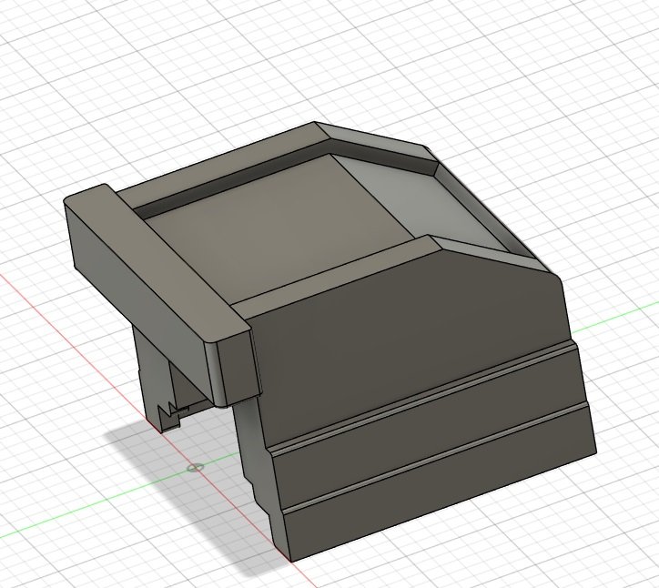This screenshot has height=588, width=659.
Task: Select the recessed flat floor inside the model
Action: click(278, 231)
